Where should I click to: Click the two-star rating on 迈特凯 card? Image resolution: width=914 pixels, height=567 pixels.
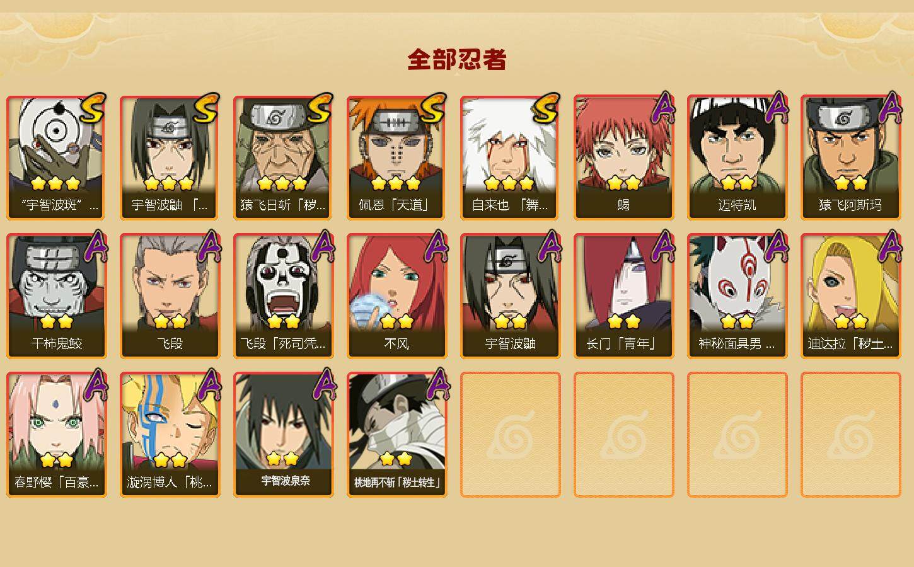click(737, 183)
